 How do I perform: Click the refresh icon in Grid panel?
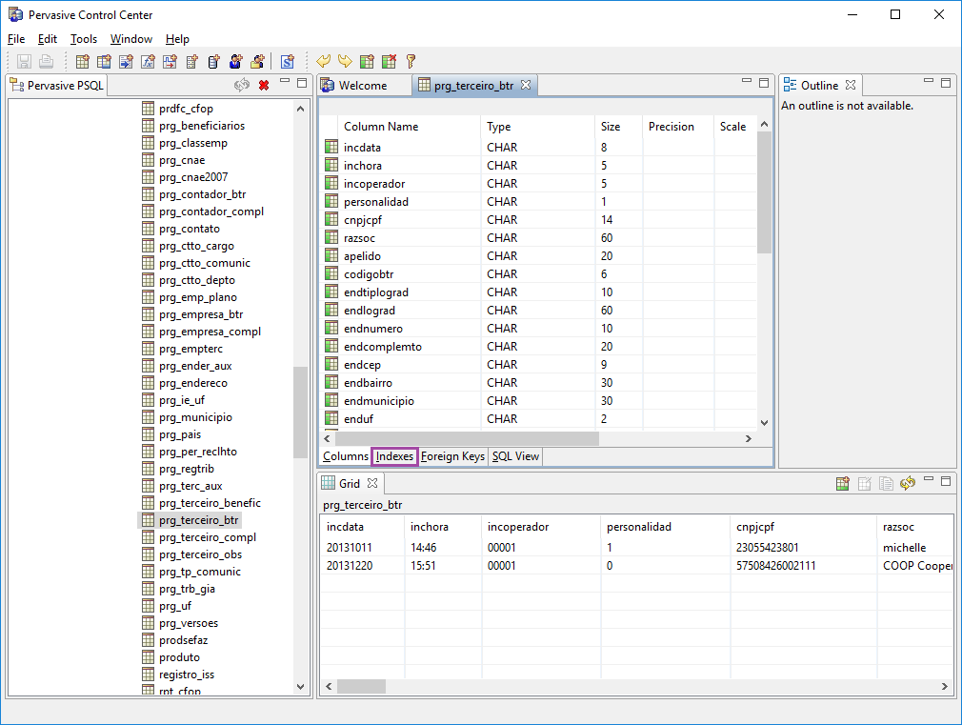click(x=908, y=484)
